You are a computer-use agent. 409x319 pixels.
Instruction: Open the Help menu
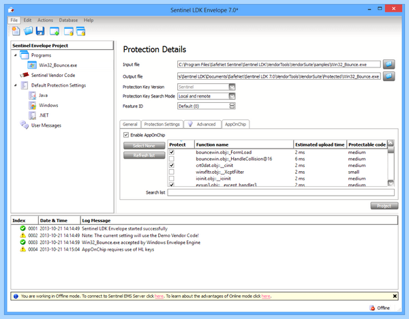click(89, 20)
